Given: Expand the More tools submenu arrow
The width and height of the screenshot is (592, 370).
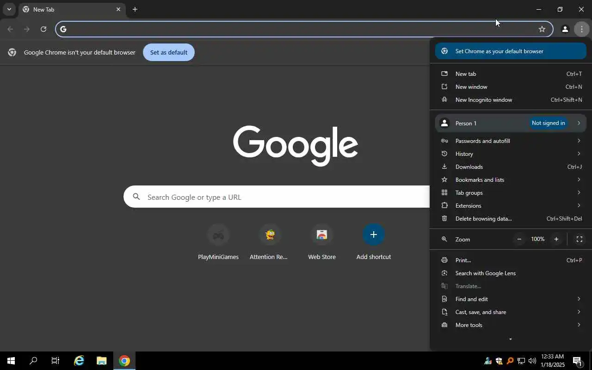Looking at the screenshot, I should coord(579,325).
